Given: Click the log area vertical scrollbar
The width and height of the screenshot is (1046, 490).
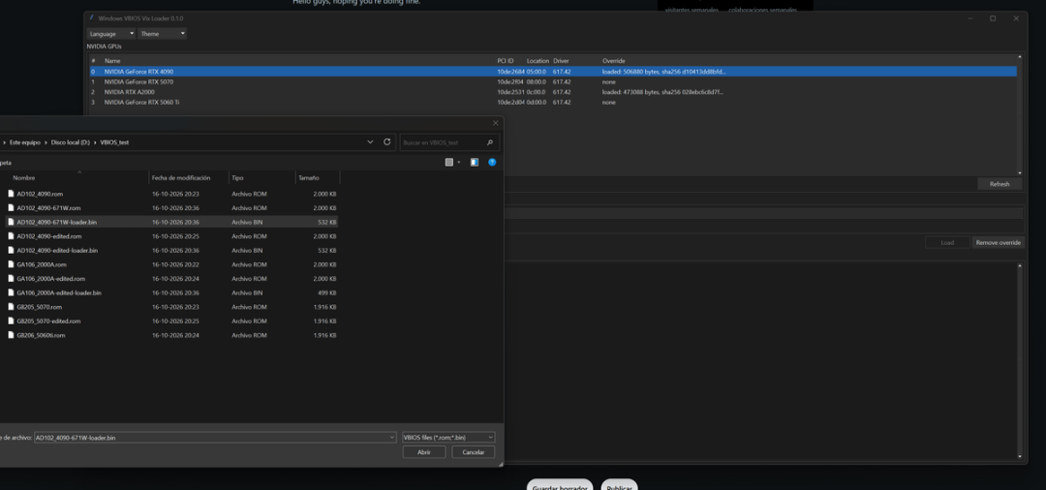Looking at the screenshot, I should pyautogui.click(x=1019, y=360).
